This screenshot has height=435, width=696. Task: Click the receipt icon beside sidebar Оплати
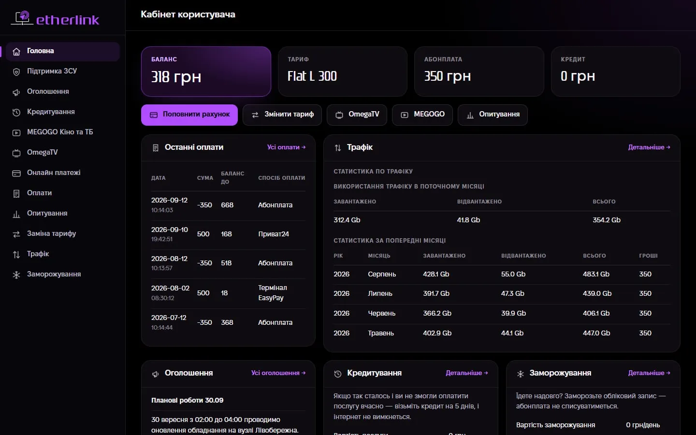(x=16, y=194)
